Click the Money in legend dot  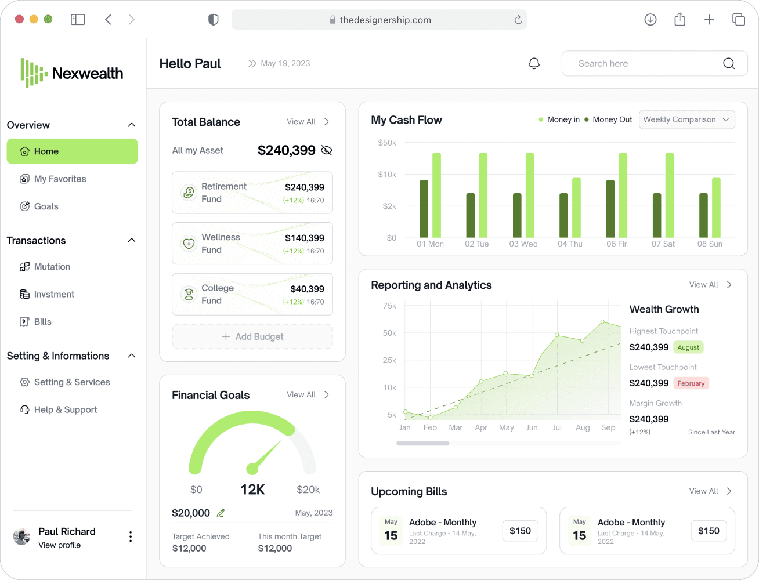click(541, 119)
